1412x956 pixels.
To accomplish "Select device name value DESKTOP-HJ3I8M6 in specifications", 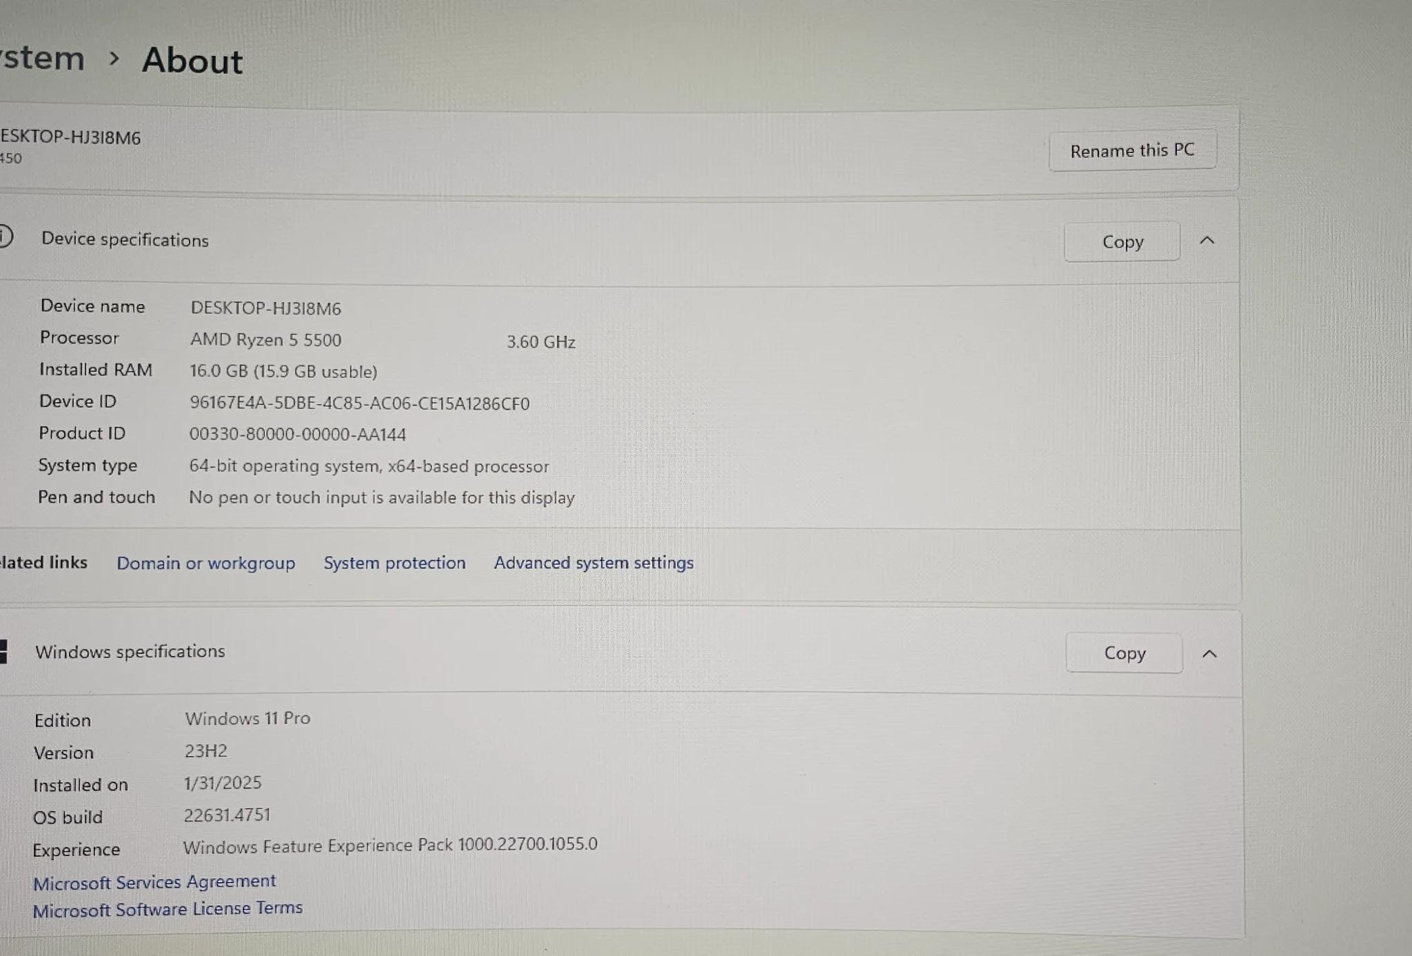I will 265,308.
